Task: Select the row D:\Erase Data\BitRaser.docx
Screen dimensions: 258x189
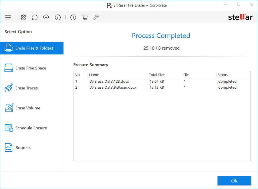Action: (x=162, y=88)
